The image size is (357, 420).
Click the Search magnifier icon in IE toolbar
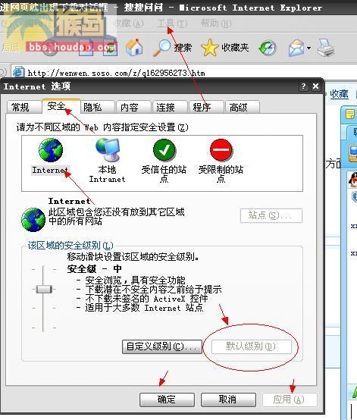[161, 48]
